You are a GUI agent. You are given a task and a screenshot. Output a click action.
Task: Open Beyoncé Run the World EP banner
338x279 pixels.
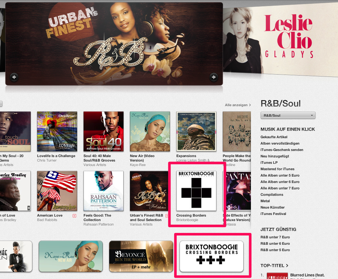pyautogui.click(x=141, y=256)
